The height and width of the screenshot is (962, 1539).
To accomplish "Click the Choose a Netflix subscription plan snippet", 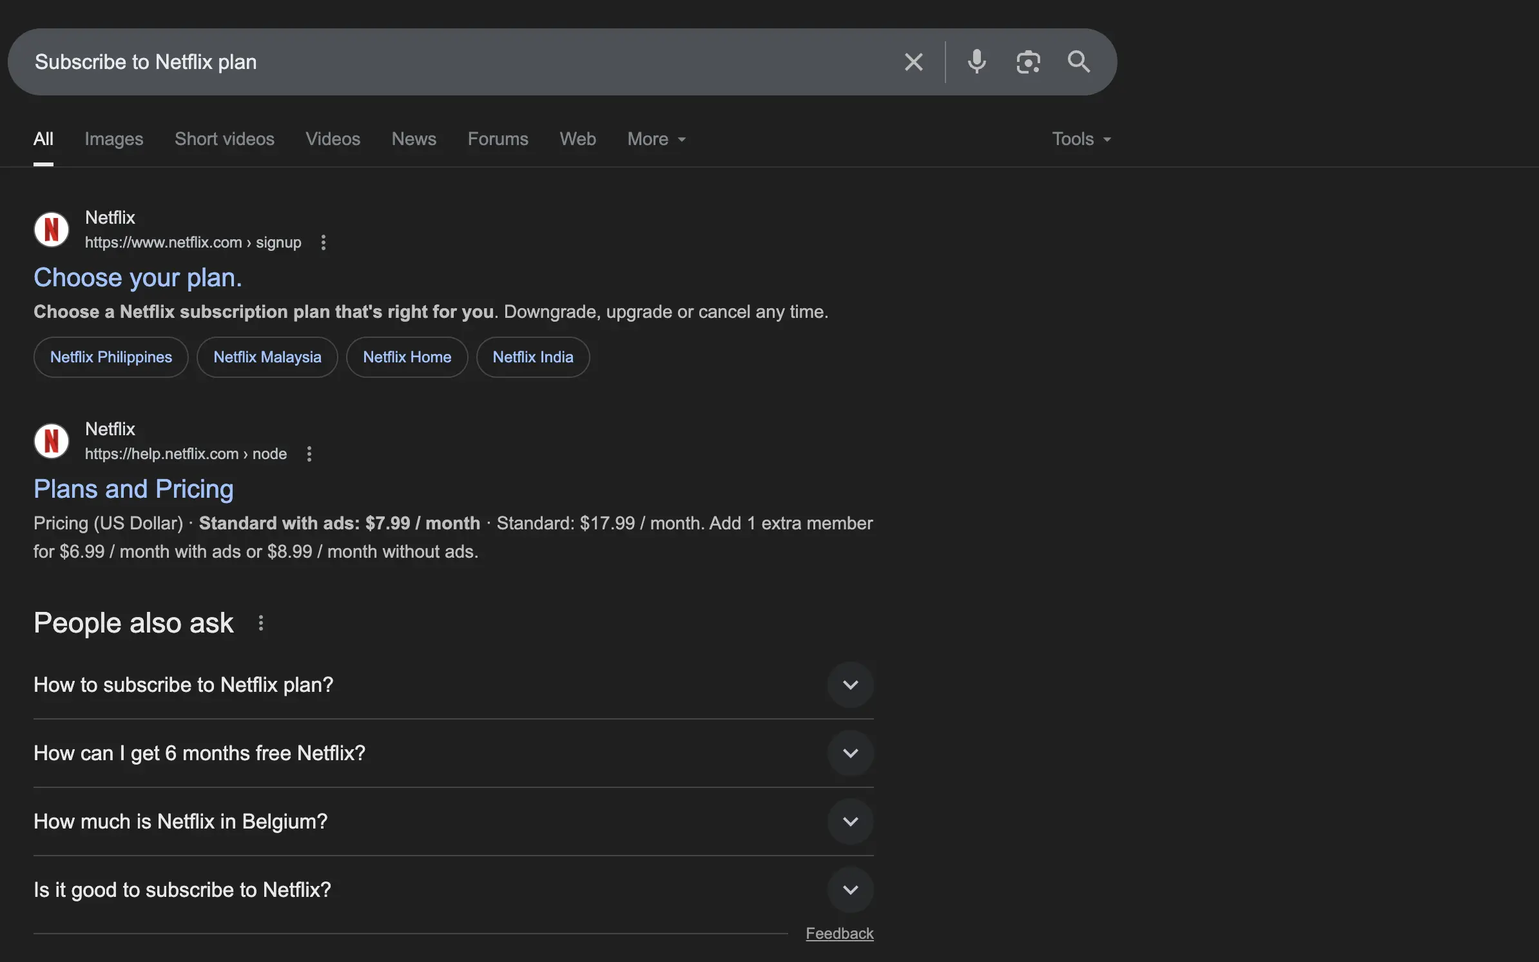I will pos(264,312).
